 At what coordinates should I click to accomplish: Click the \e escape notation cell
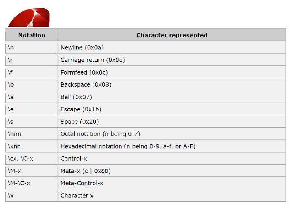point(32,109)
